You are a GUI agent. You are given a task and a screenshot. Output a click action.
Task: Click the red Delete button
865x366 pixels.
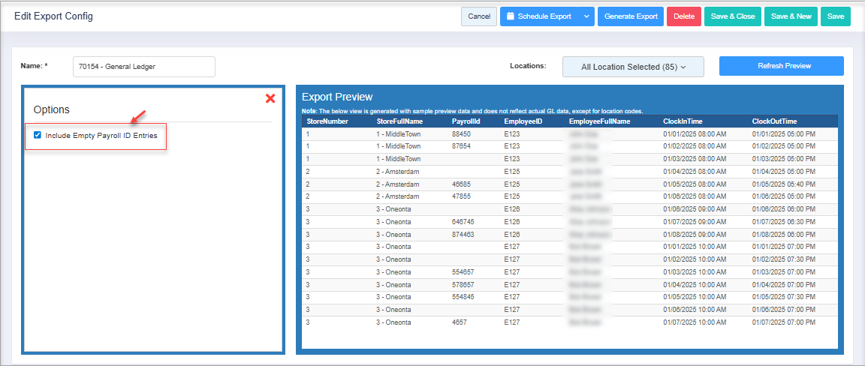[x=683, y=16]
